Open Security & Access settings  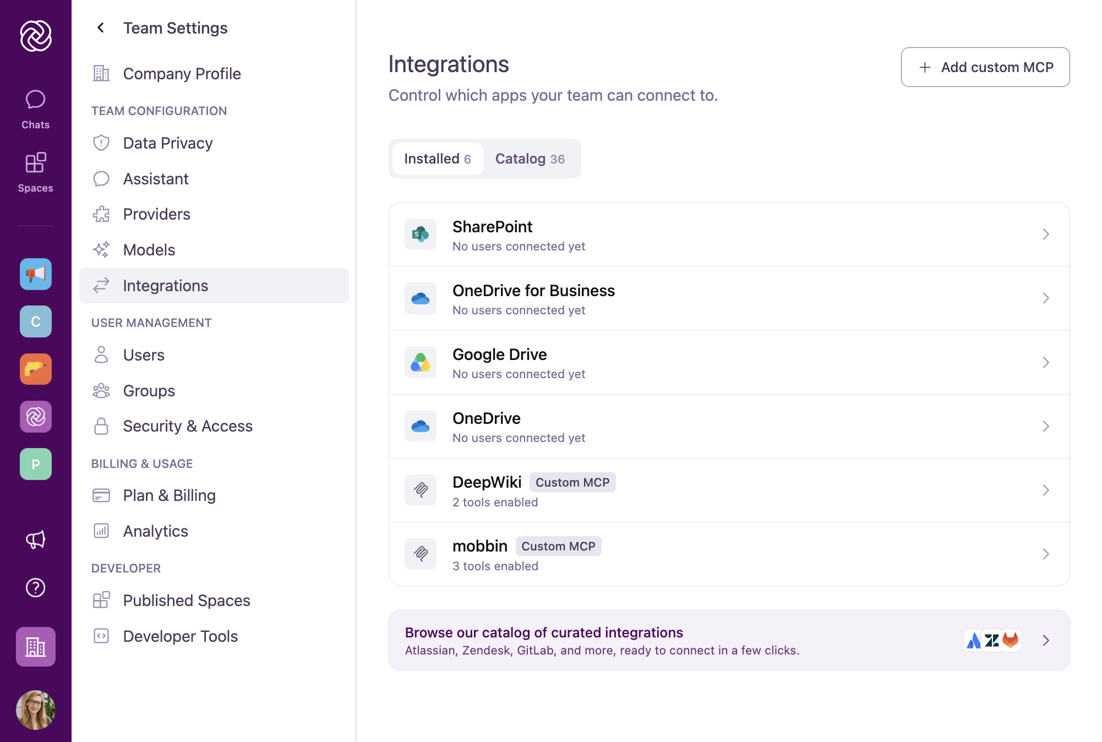point(214,426)
